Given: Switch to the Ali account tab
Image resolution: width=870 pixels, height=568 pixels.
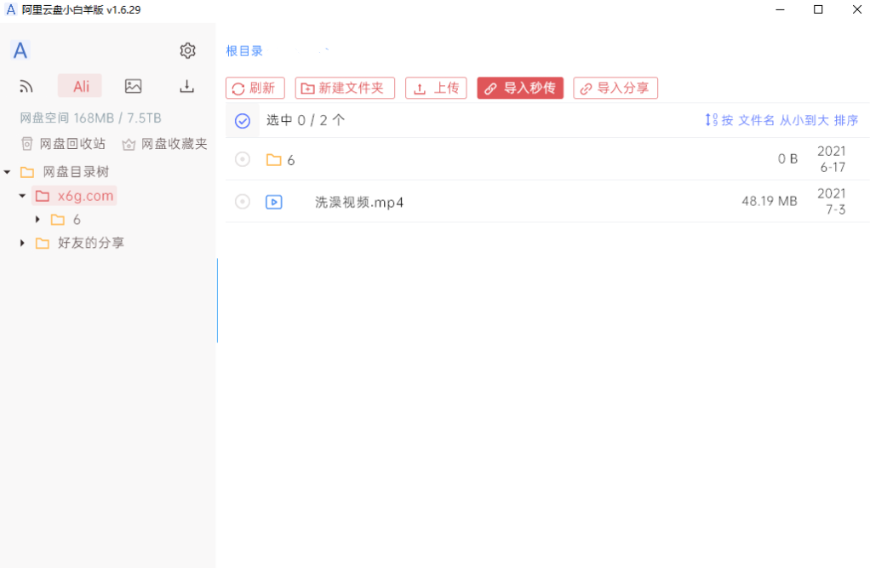Looking at the screenshot, I should [x=79, y=85].
